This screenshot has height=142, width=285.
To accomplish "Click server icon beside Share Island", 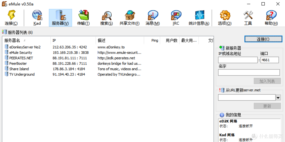I will click(x=7, y=69).
